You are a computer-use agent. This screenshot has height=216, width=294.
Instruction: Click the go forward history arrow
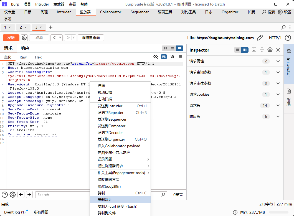click(68, 38)
